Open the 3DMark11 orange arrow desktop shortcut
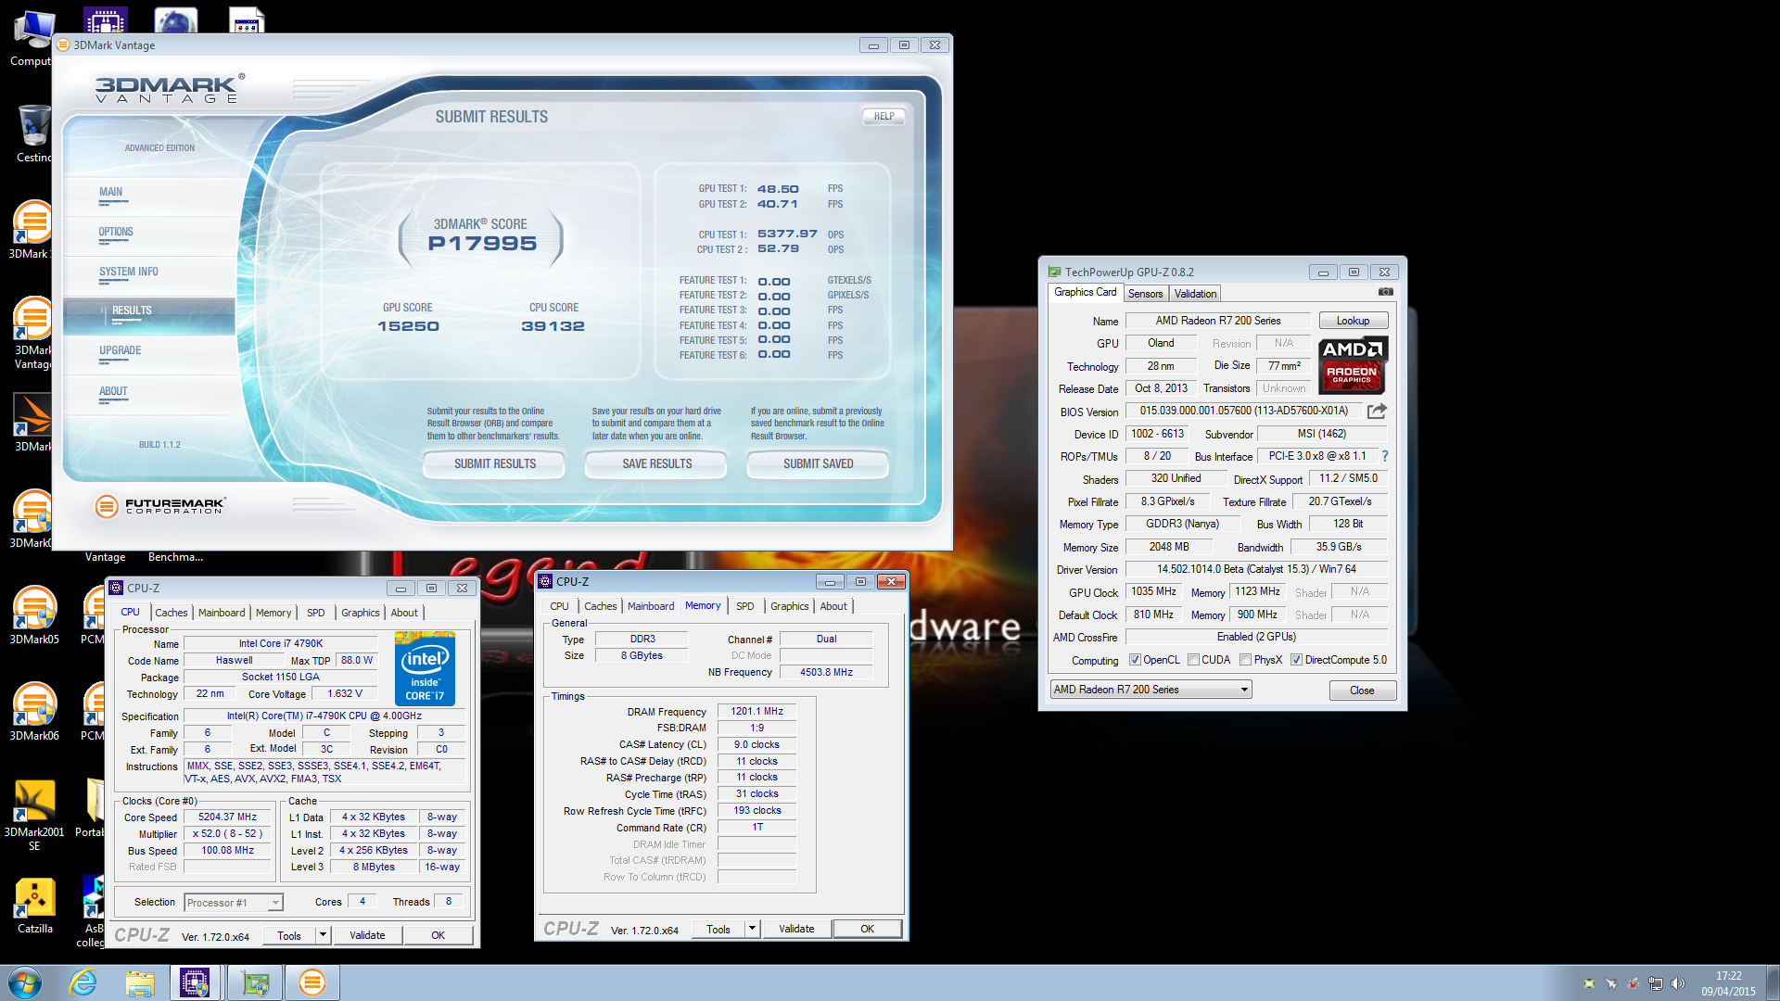The width and height of the screenshot is (1780, 1001). [x=33, y=422]
